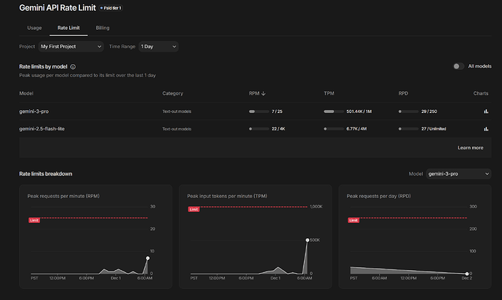Open the Time Range dropdown 1 Day
Viewport: 502px width, 300px height.
159,47
